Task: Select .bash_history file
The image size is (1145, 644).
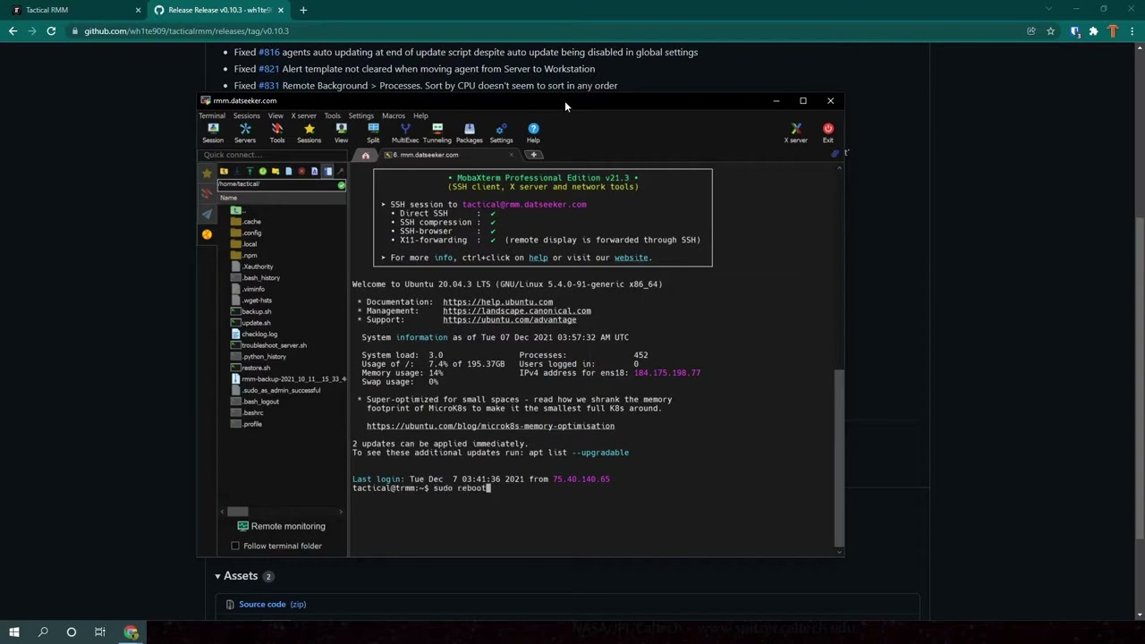Action: [256, 277]
